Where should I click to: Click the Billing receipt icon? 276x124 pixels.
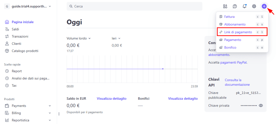click(x=7, y=113)
